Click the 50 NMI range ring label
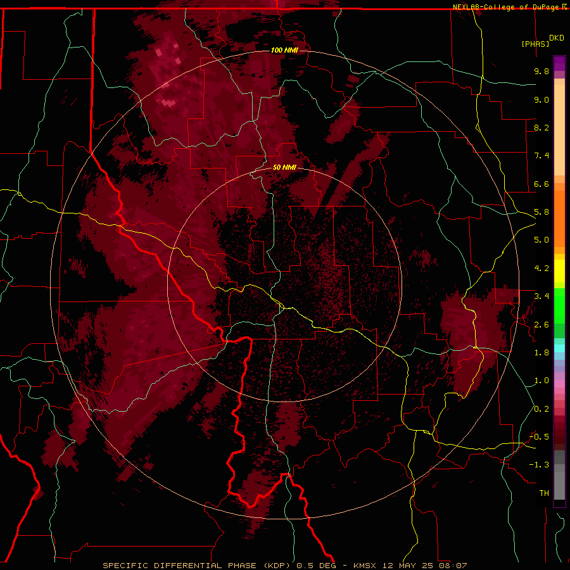This screenshot has width=570, height=570. 284,167
